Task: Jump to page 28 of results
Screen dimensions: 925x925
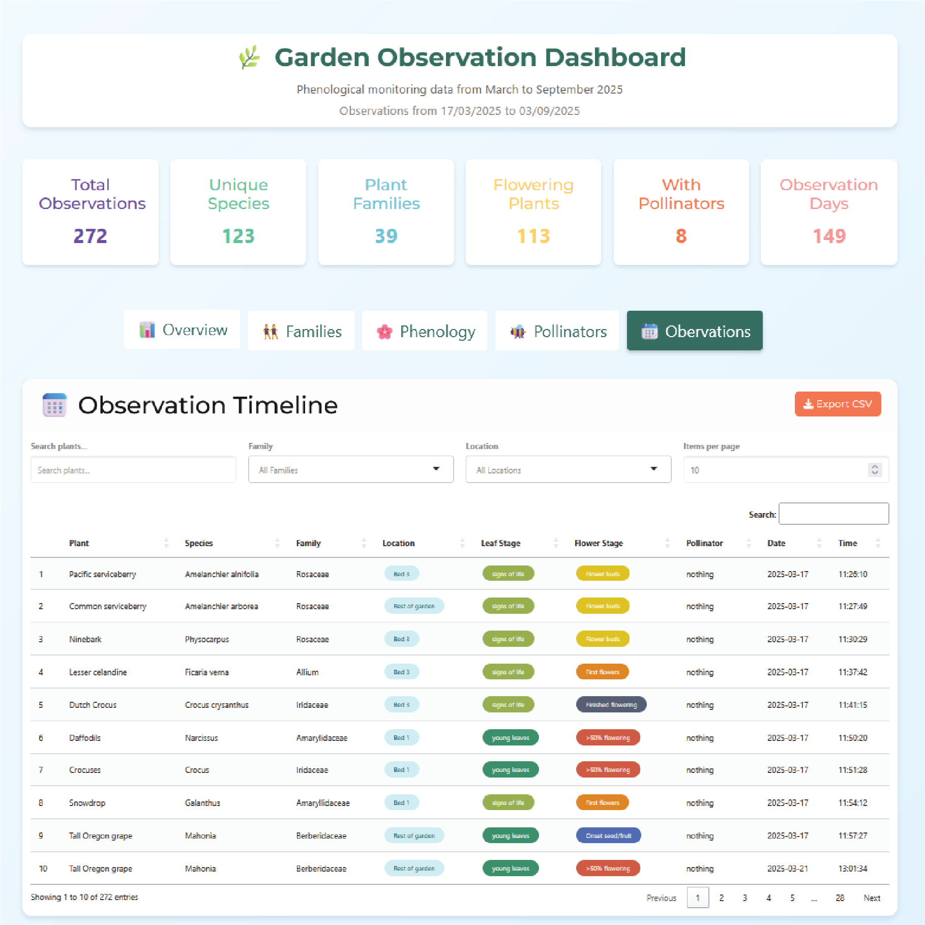Action: pos(840,898)
